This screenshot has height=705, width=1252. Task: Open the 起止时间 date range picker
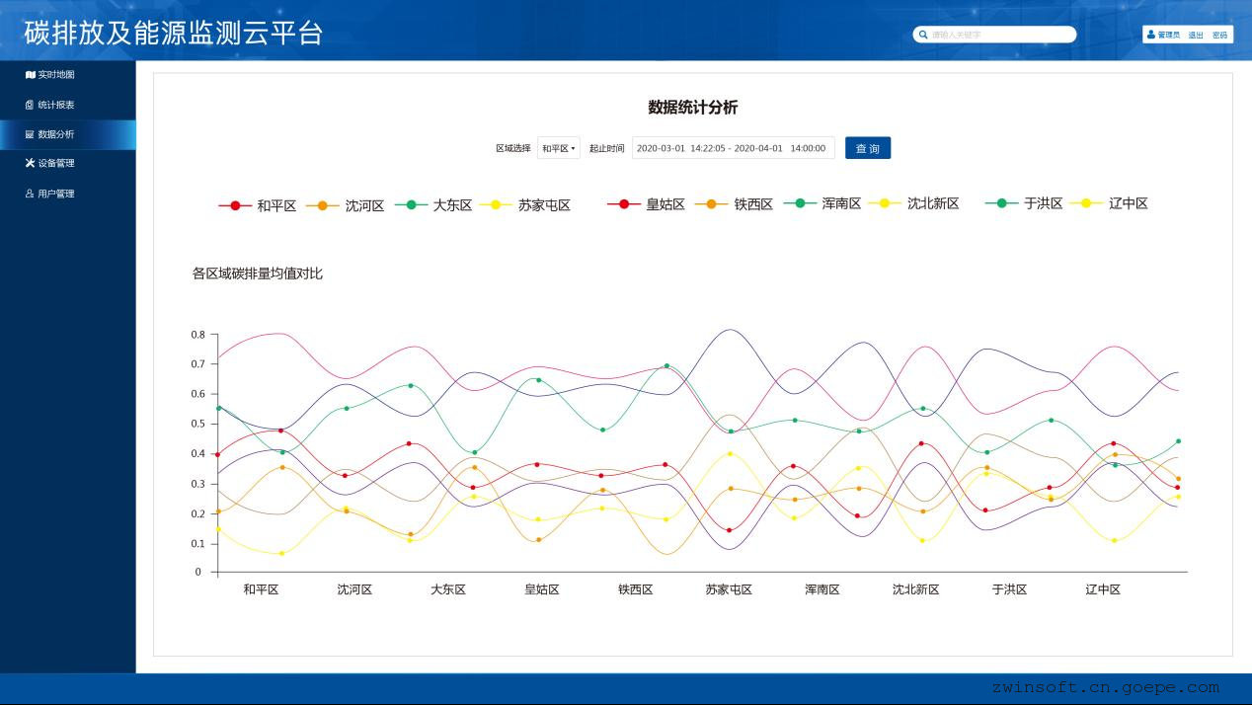pyautogui.click(x=733, y=148)
